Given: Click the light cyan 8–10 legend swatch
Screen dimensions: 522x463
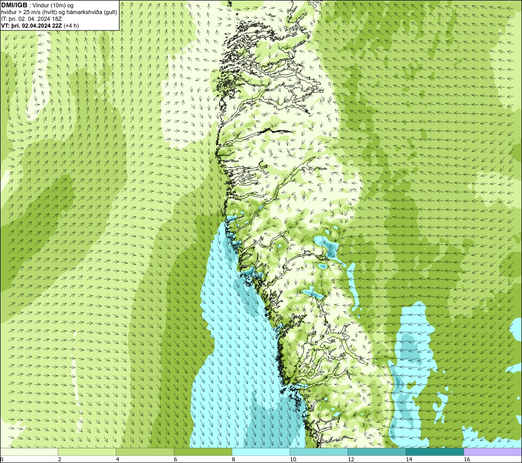Looking at the screenshot, I should [x=260, y=452].
